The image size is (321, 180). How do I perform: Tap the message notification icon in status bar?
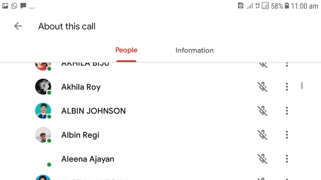(23, 6)
